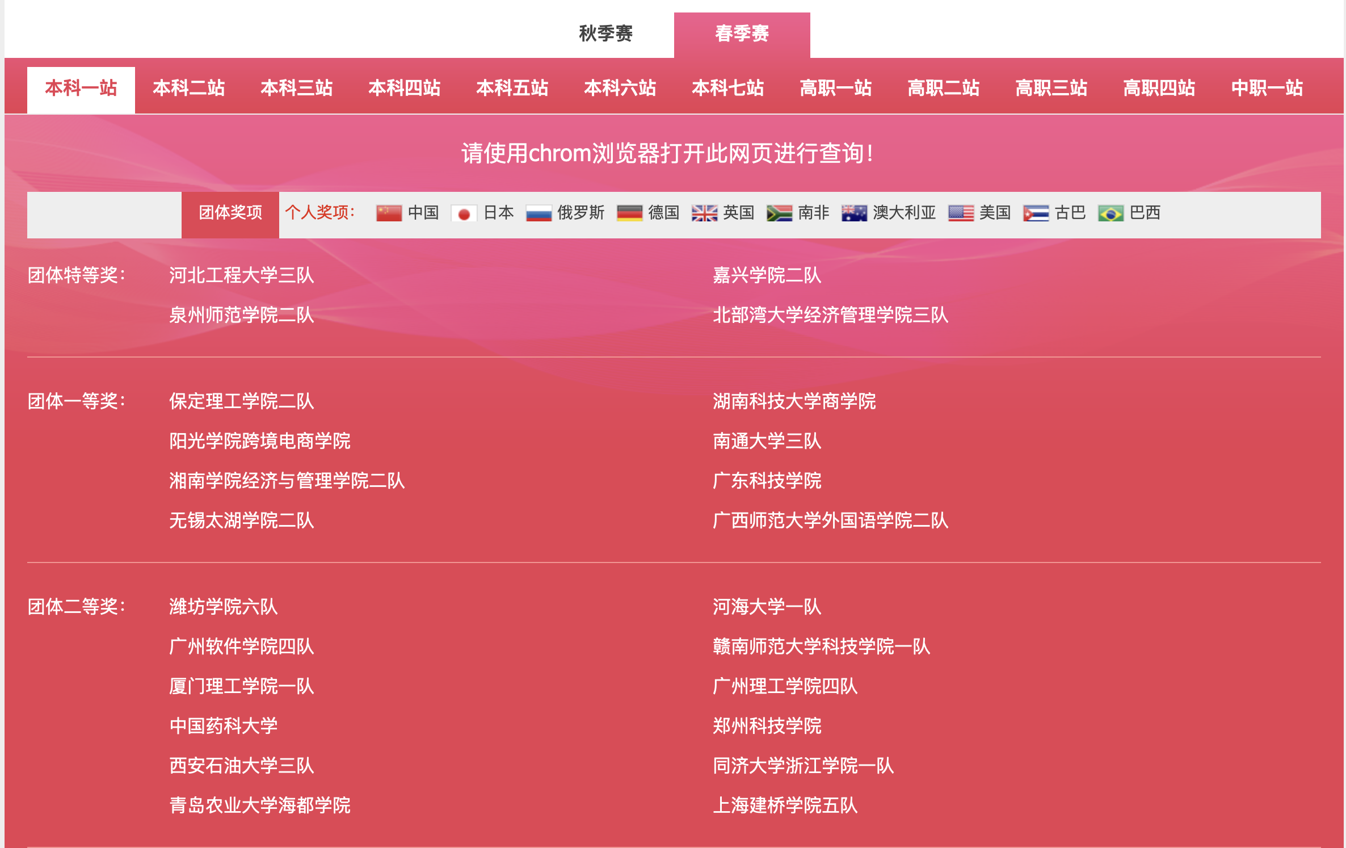Switch to 高职一站 tab
This screenshot has width=1346, height=848.
click(836, 89)
